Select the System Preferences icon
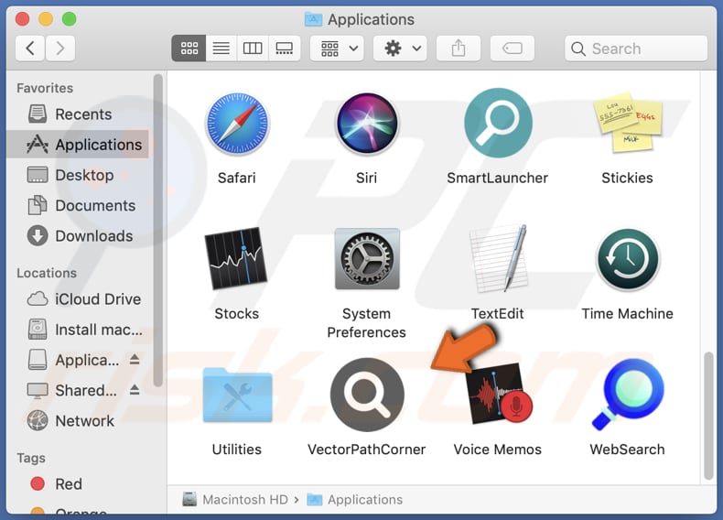This screenshot has width=723, height=520. [366, 260]
